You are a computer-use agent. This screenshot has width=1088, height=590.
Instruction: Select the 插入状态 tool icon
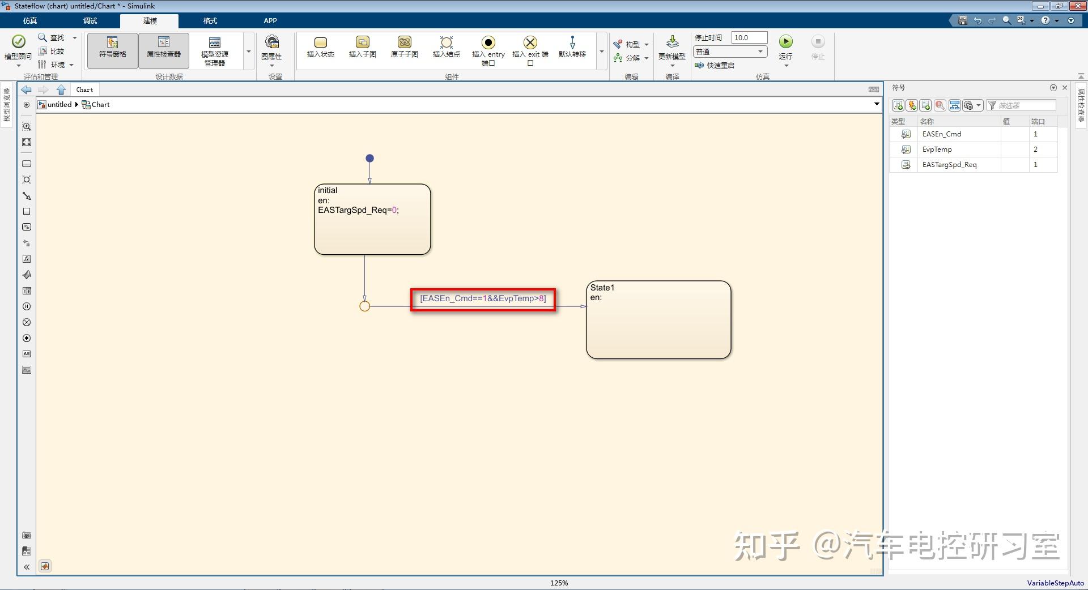tap(320, 48)
